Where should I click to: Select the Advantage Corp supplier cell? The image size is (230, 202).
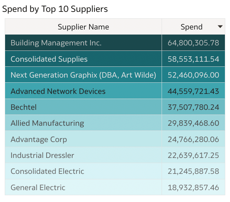coord(39,139)
